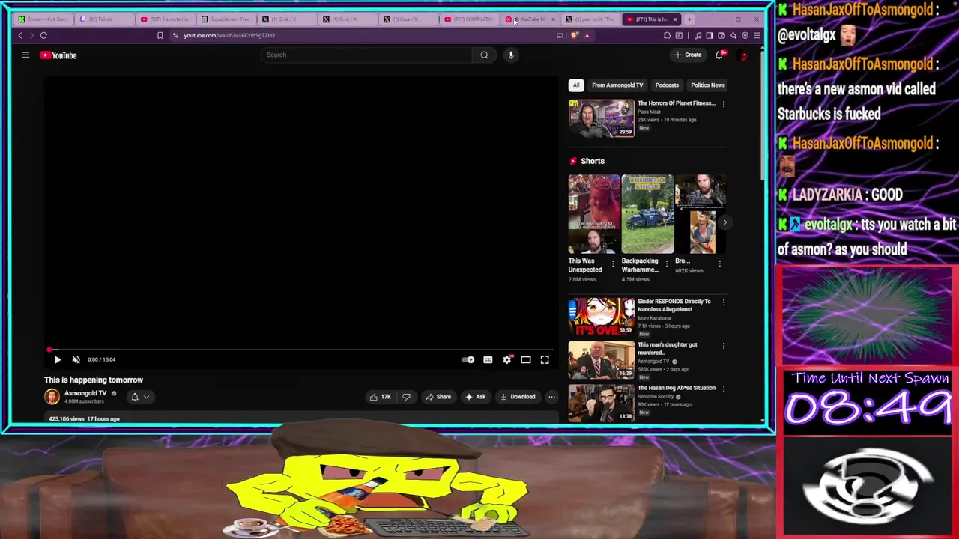Open options for the Bro... short
The image size is (959, 539).
tap(720, 264)
